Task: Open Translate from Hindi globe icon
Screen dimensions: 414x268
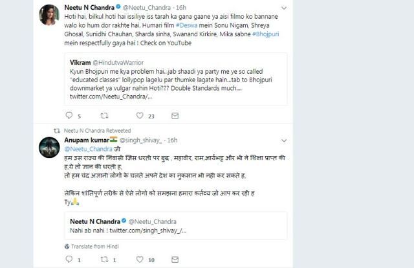Action: [67, 247]
